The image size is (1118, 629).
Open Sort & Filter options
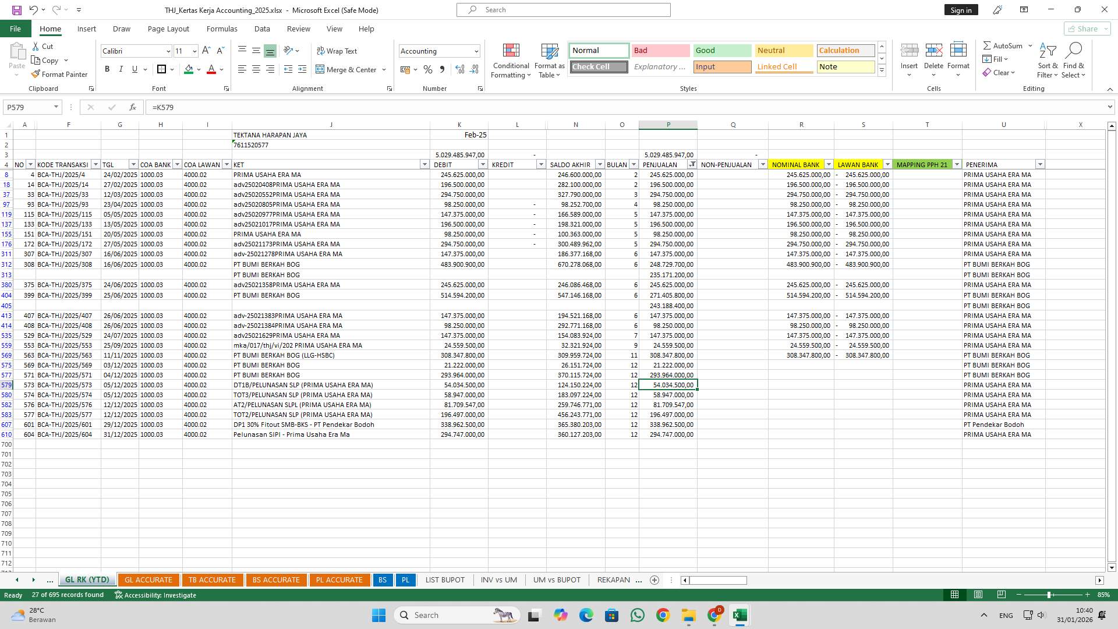1047,61
